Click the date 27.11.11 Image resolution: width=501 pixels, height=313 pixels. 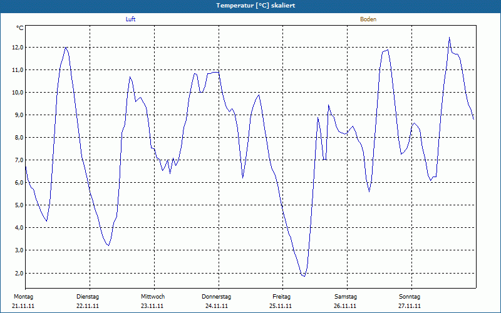tap(410, 306)
